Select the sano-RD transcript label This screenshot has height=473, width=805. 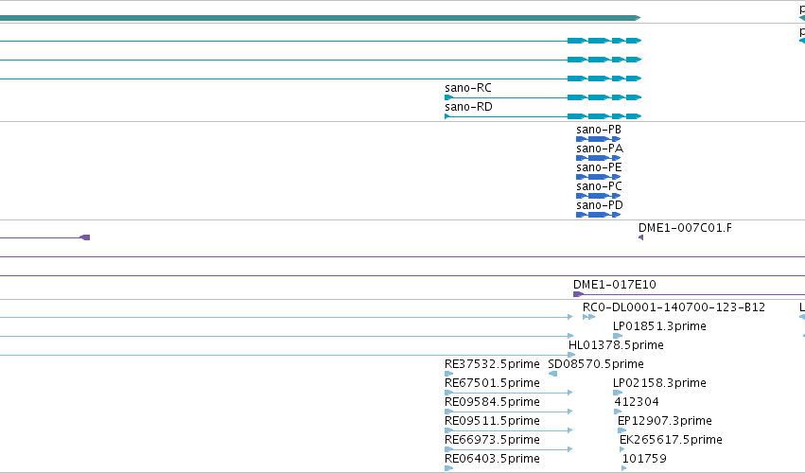(x=468, y=107)
